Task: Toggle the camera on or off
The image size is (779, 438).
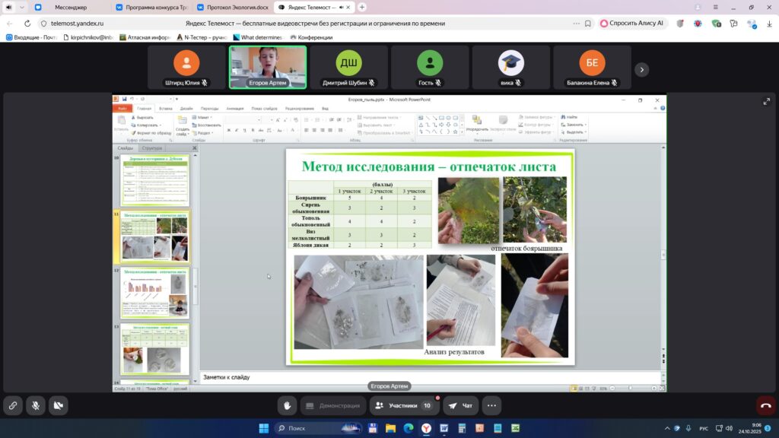Action: [x=58, y=405]
